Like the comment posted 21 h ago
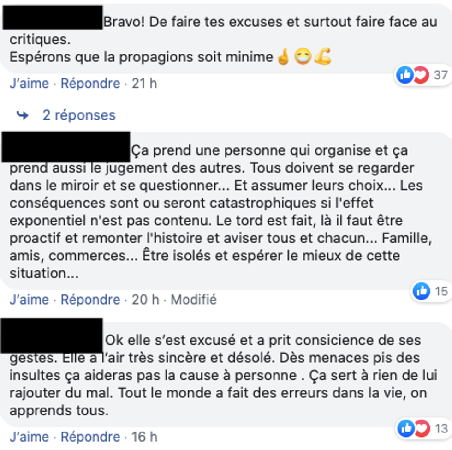The height and width of the screenshot is (450, 452). (29, 84)
